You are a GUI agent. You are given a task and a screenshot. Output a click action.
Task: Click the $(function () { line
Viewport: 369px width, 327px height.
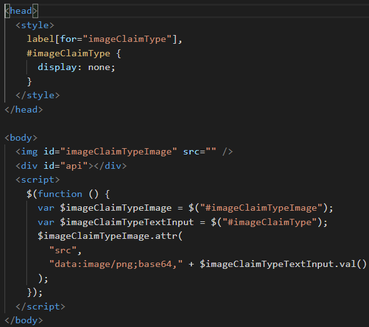click(x=68, y=194)
